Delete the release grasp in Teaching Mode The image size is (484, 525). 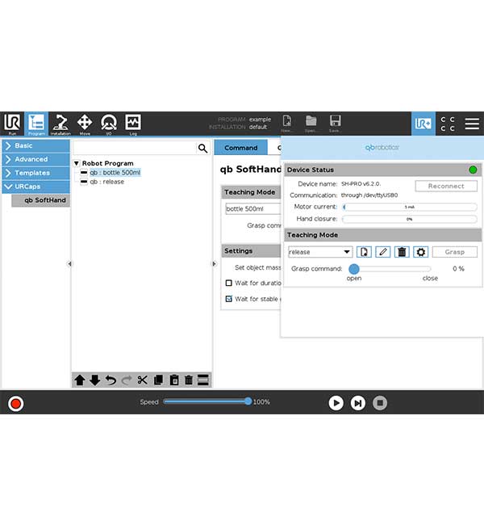[402, 252]
